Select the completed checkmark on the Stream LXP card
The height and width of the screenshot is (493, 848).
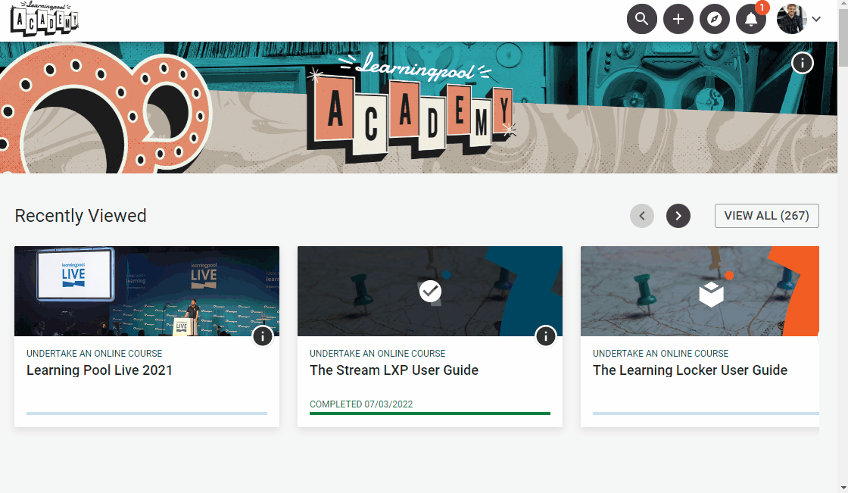430,291
